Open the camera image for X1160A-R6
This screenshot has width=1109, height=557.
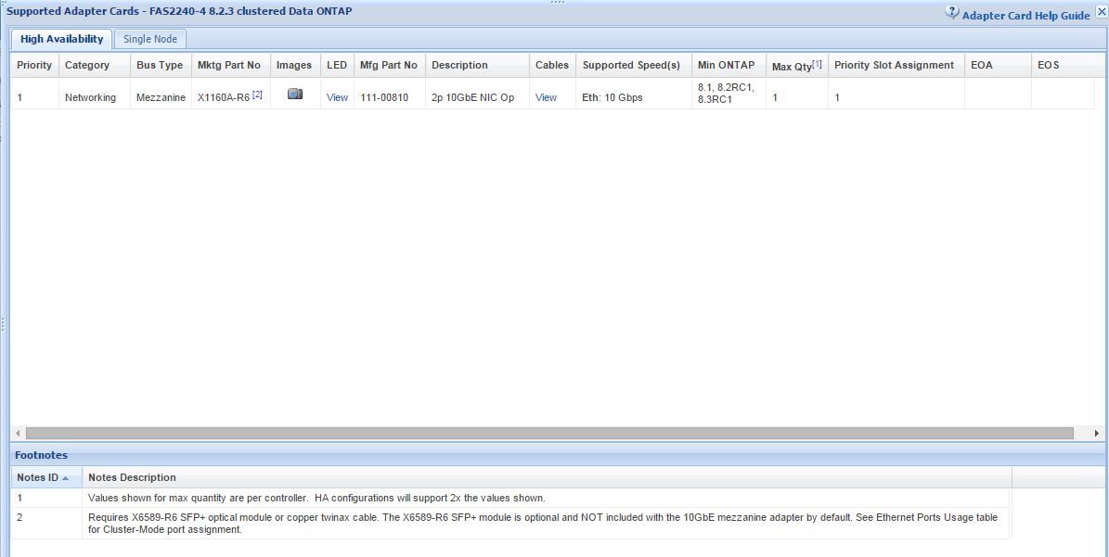click(x=295, y=94)
